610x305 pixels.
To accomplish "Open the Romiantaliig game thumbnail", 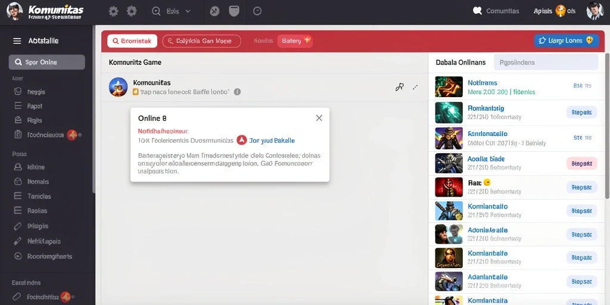I will pyautogui.click(x=449, y=113).
